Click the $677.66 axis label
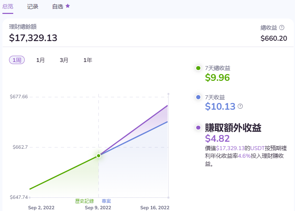 19,97
